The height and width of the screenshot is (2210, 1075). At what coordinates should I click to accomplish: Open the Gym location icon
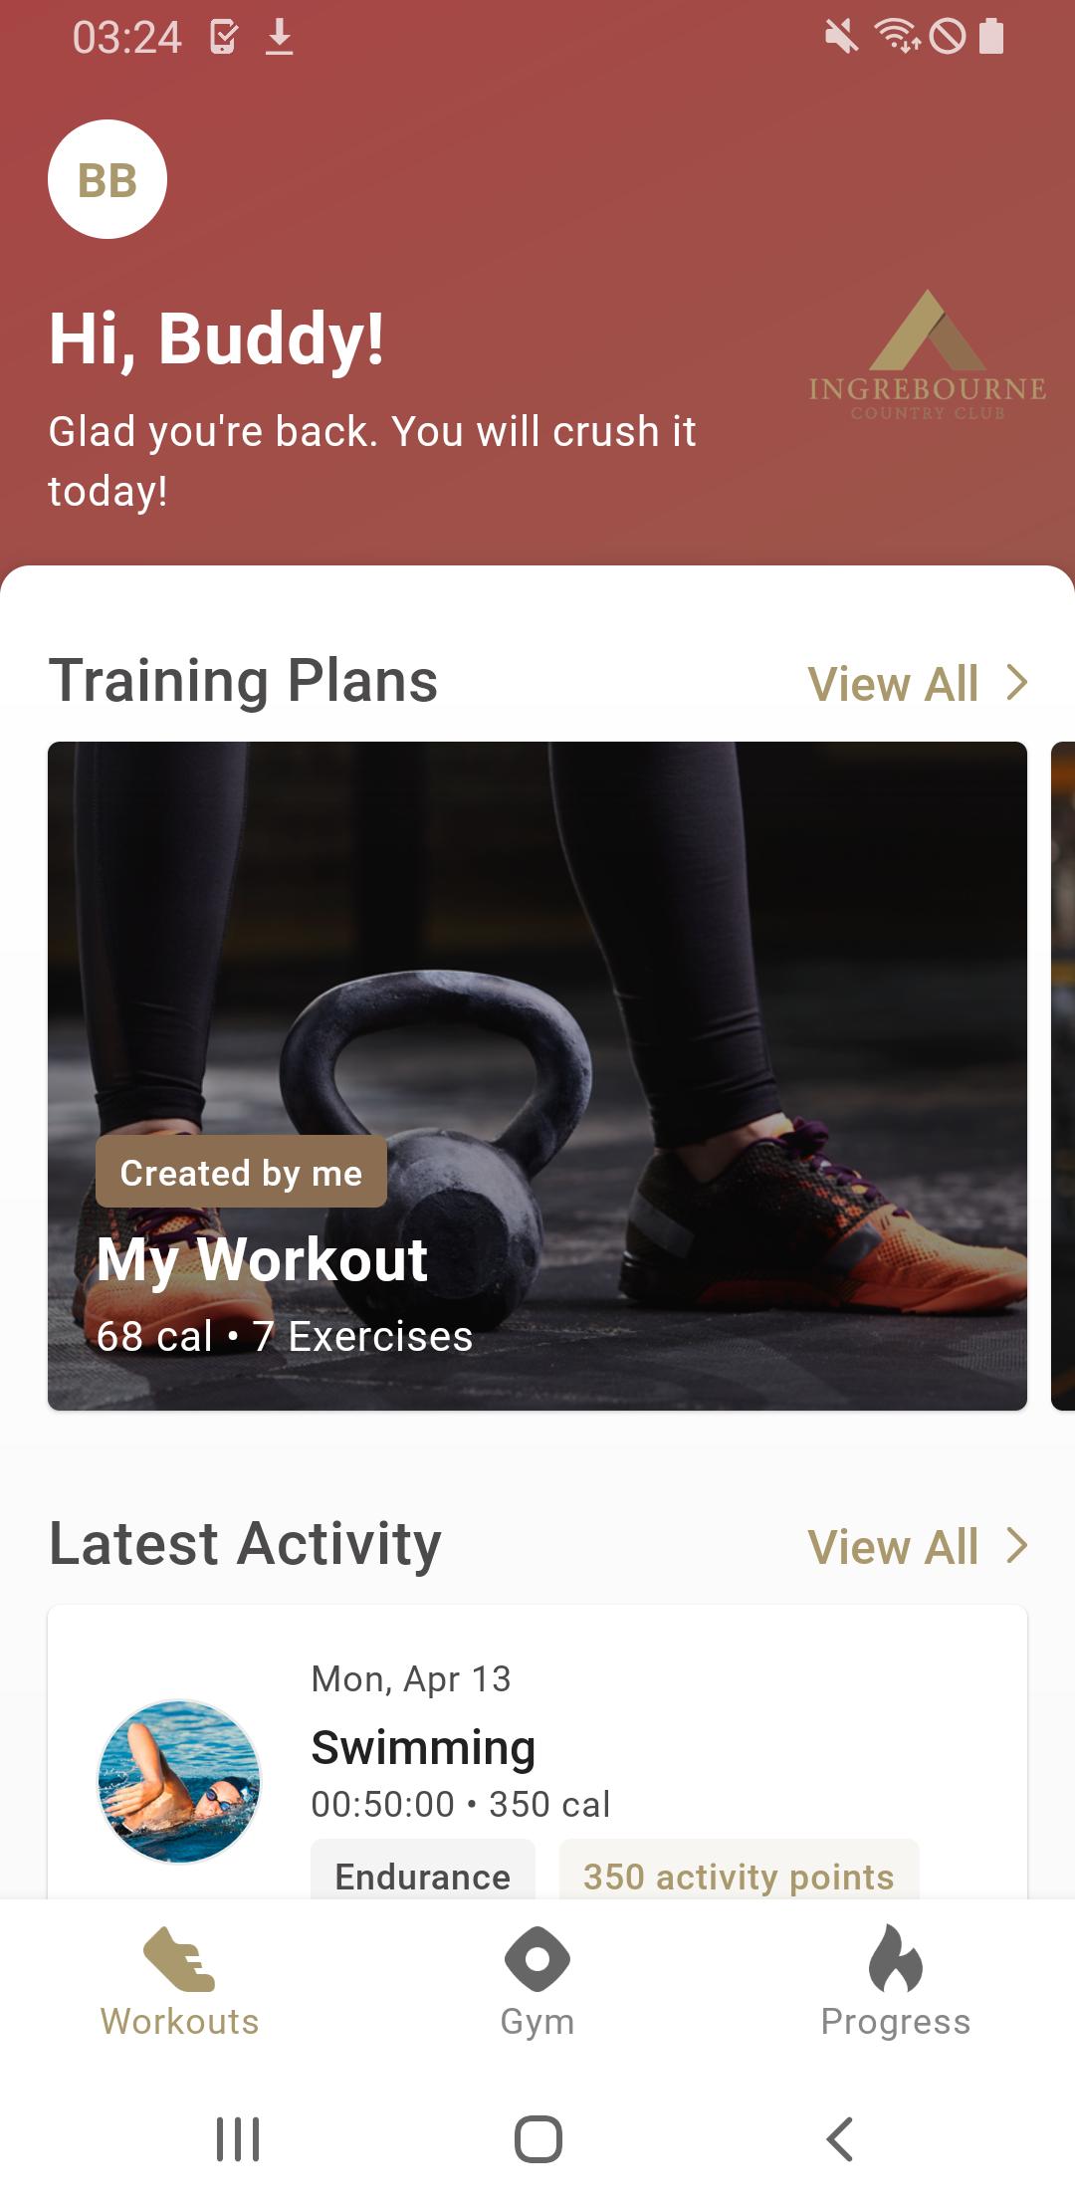click(x=537, y=1958)
